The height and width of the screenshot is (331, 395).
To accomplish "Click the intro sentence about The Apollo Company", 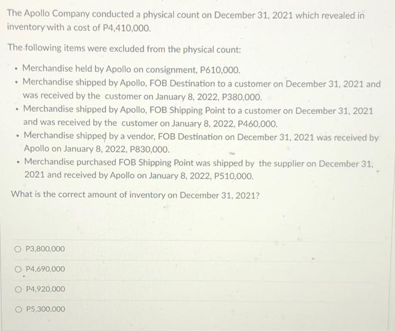I will tap(186, 21).
